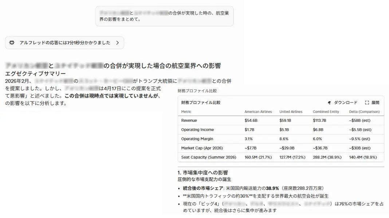This screenshot has width=389, height=218.
Task: Click the $5.1B operating income cell
Action: pos(284,130)
